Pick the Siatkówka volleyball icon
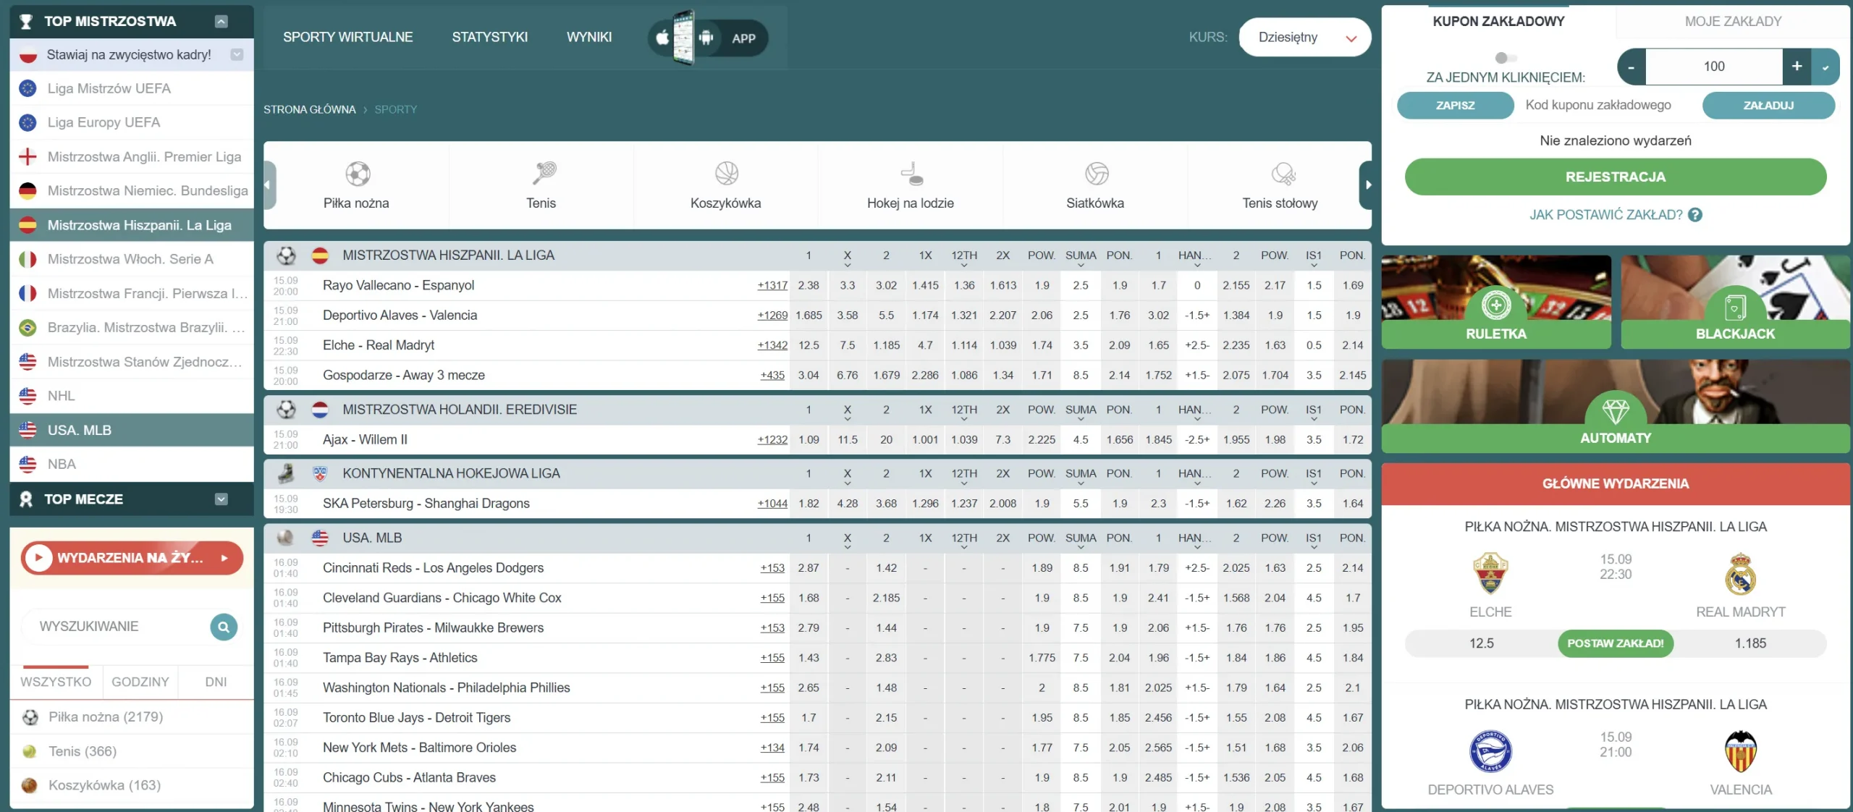Screen dimensions: 1853x812 [x=1097, y=174]
